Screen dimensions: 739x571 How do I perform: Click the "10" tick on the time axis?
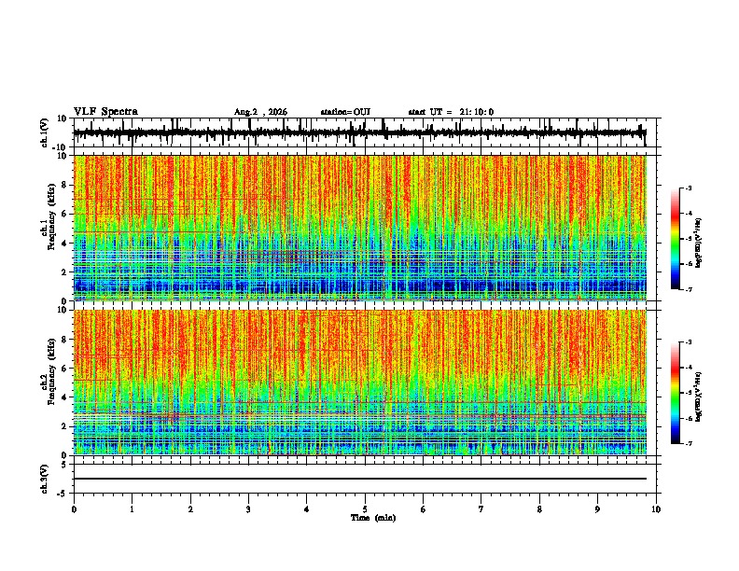pyautogui.click(x=656, y=509)
